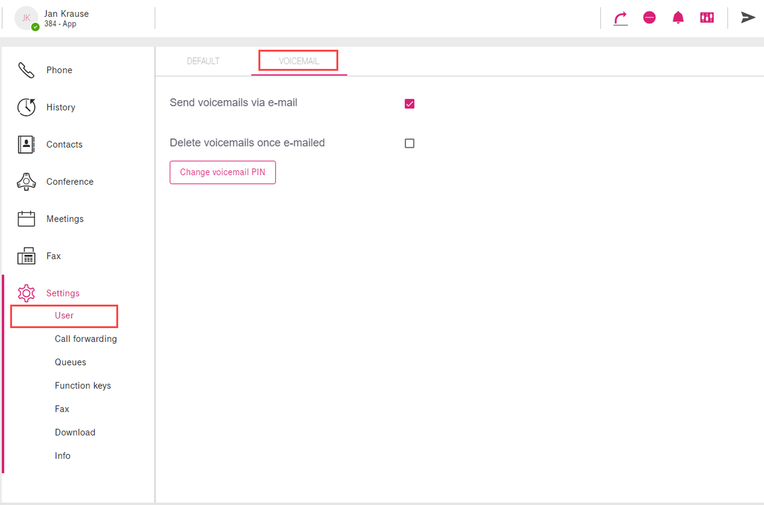Open the notifications bell icon
Viewport: 764px width, 505px height.
pyautogui.click(x=678, y=18)
